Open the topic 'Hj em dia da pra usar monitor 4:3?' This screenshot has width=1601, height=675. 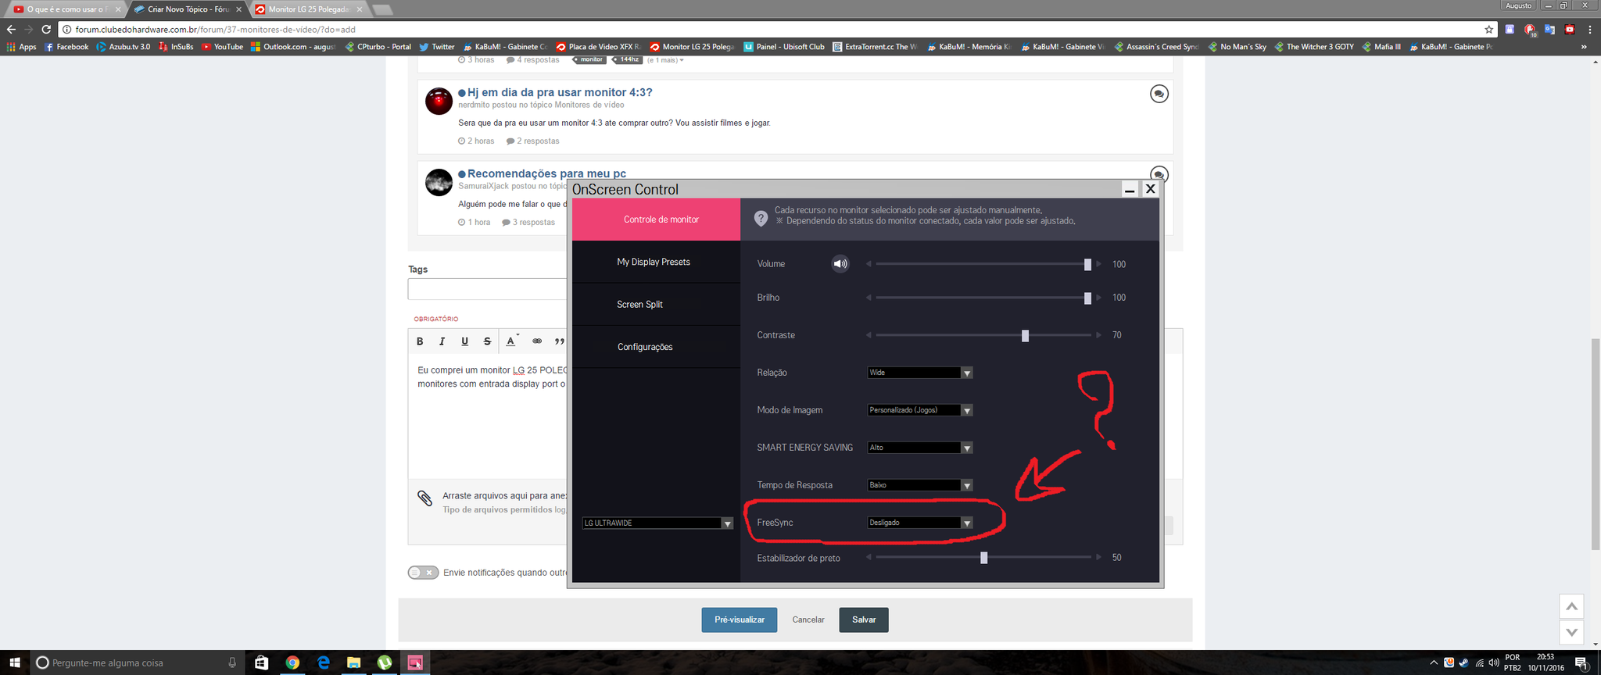560,92
